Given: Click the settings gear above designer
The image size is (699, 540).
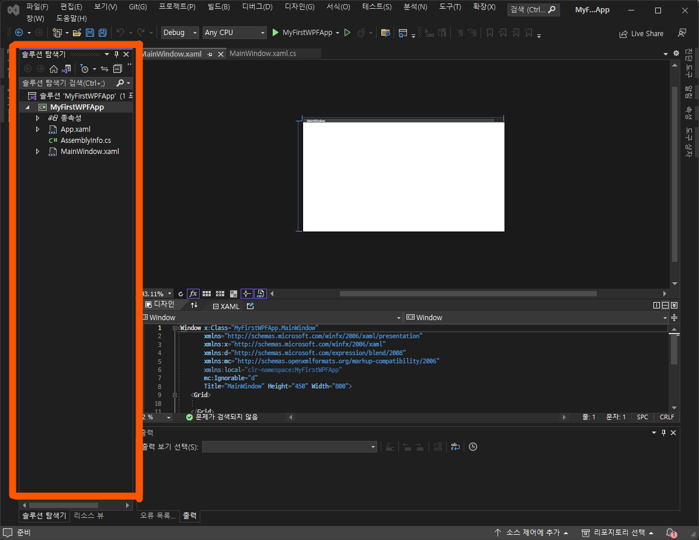Looking at the screenshot, I should tap(676, 53).
